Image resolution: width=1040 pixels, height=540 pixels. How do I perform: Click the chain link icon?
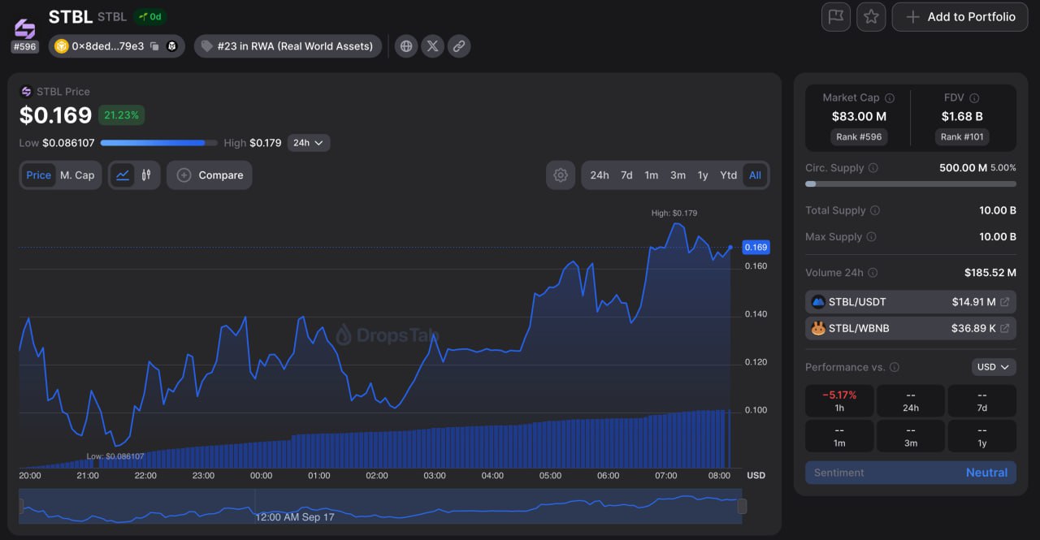coord(459,46)
